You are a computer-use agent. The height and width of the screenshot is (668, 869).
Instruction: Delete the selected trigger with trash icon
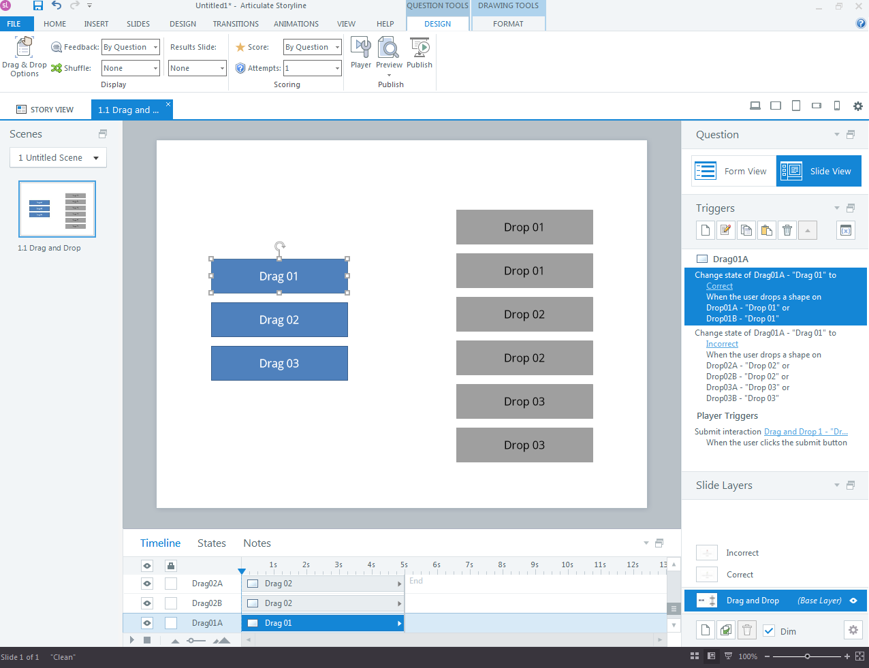[787, 230]
